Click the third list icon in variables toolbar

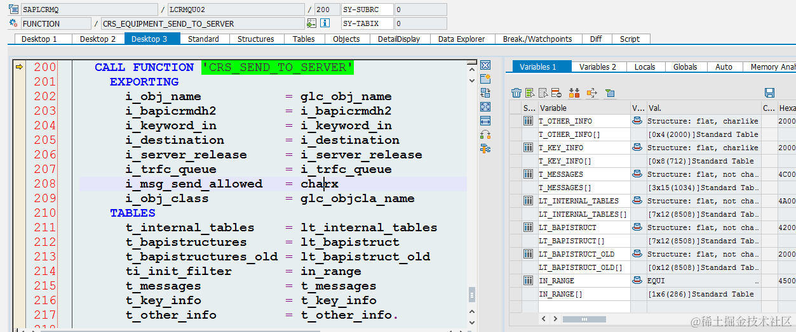(x=543, y=93)
